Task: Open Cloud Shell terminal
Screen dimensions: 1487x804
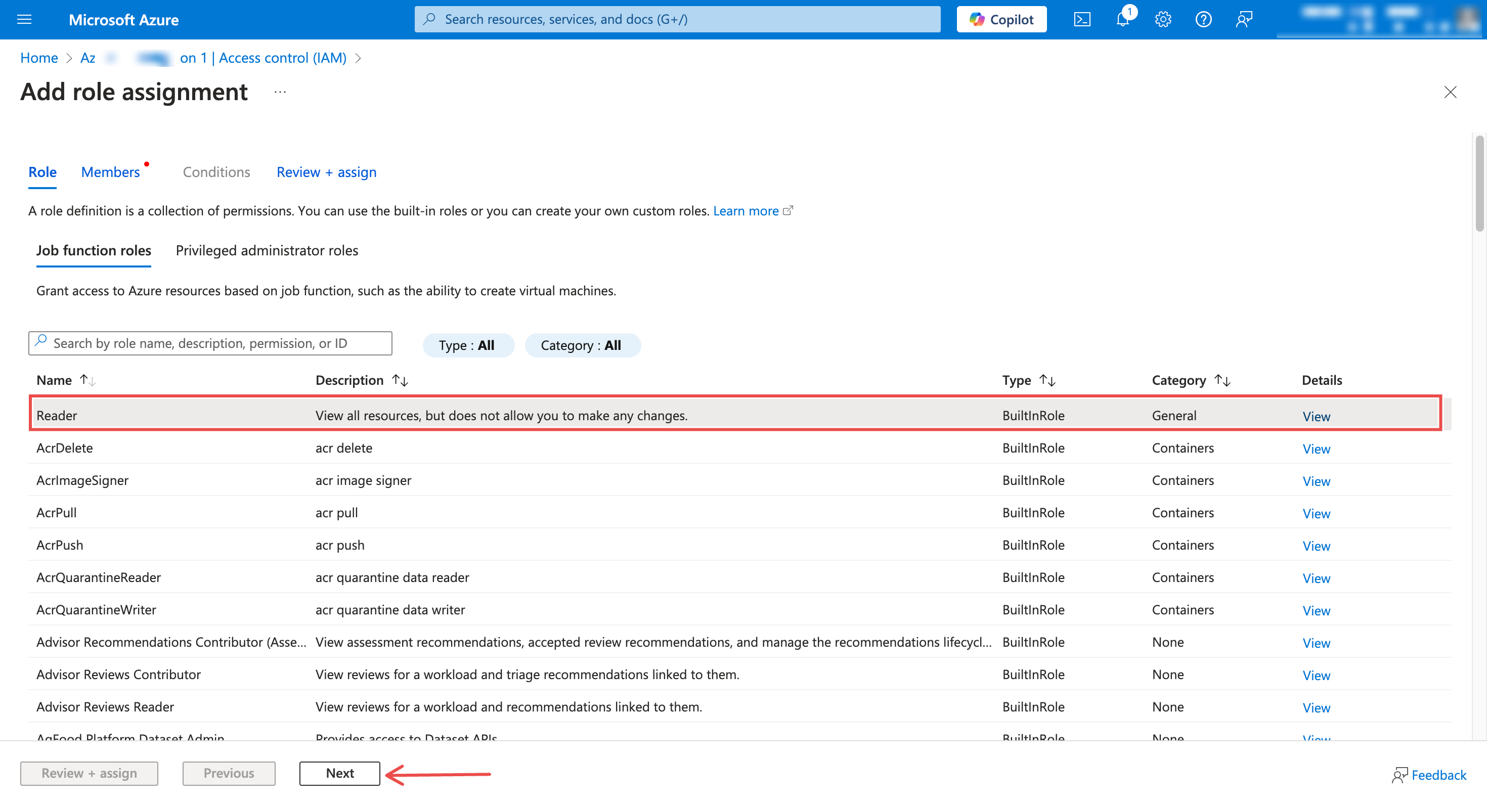Action: [x=1083, y=19]
